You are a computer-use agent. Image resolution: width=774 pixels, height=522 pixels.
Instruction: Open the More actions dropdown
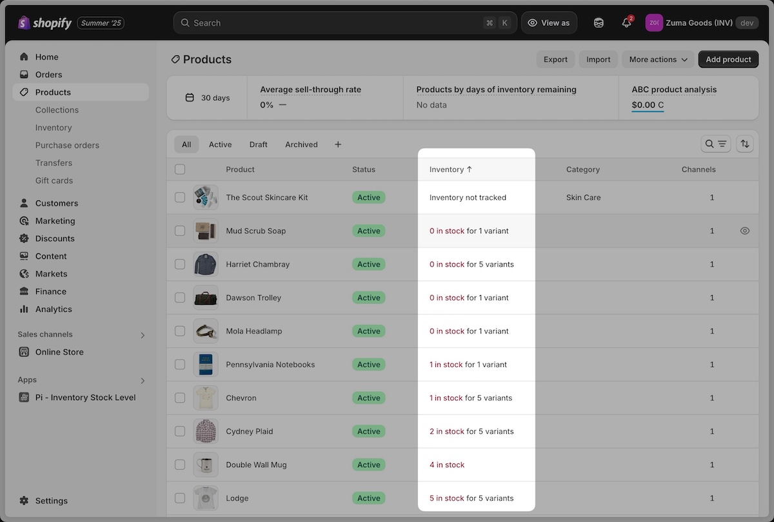coord(658,59)
